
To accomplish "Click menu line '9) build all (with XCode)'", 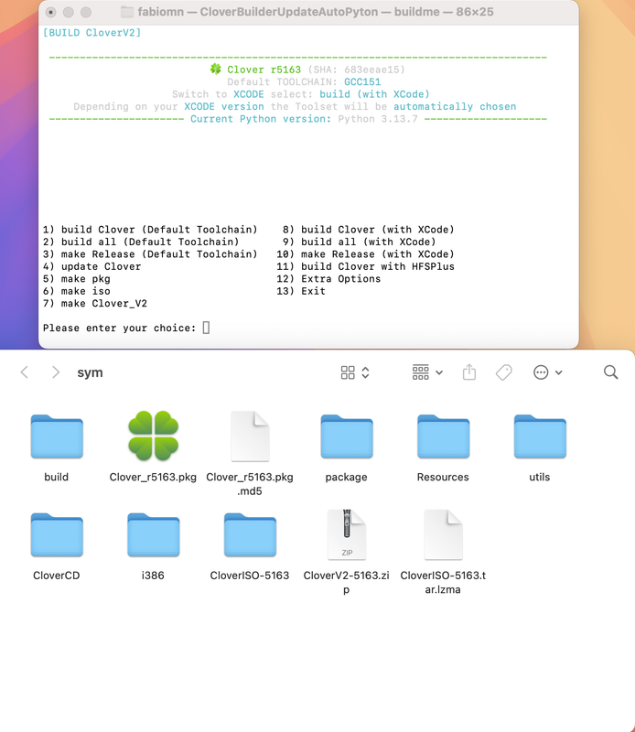I will [359, 242].
